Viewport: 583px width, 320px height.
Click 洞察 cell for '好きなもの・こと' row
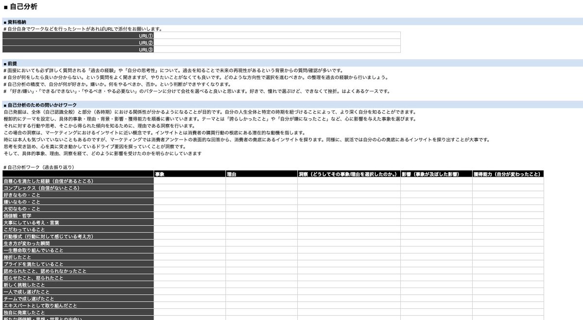point(348,195)
